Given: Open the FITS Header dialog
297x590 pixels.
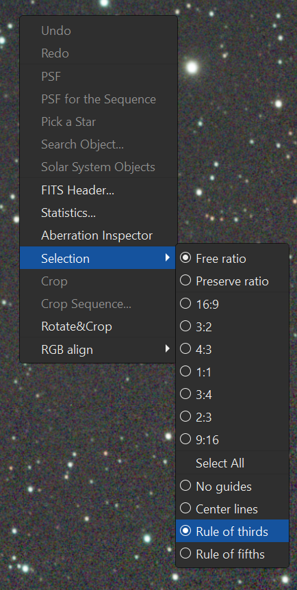Looking at the screenshot, I should tap(99, 190).
